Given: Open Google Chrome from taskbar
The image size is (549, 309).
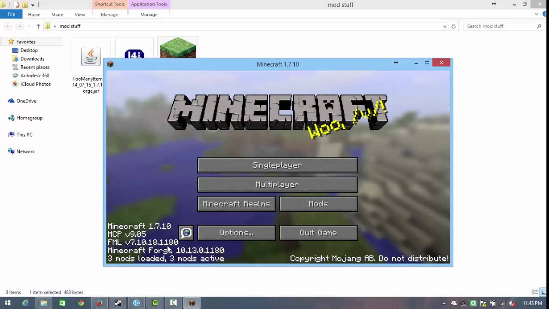Looking at the screenshot, I should pyautogui.click(x=81, y=303).
